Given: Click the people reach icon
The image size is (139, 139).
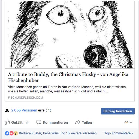Looking at the screenshot, I should click(x=7, y=110).
